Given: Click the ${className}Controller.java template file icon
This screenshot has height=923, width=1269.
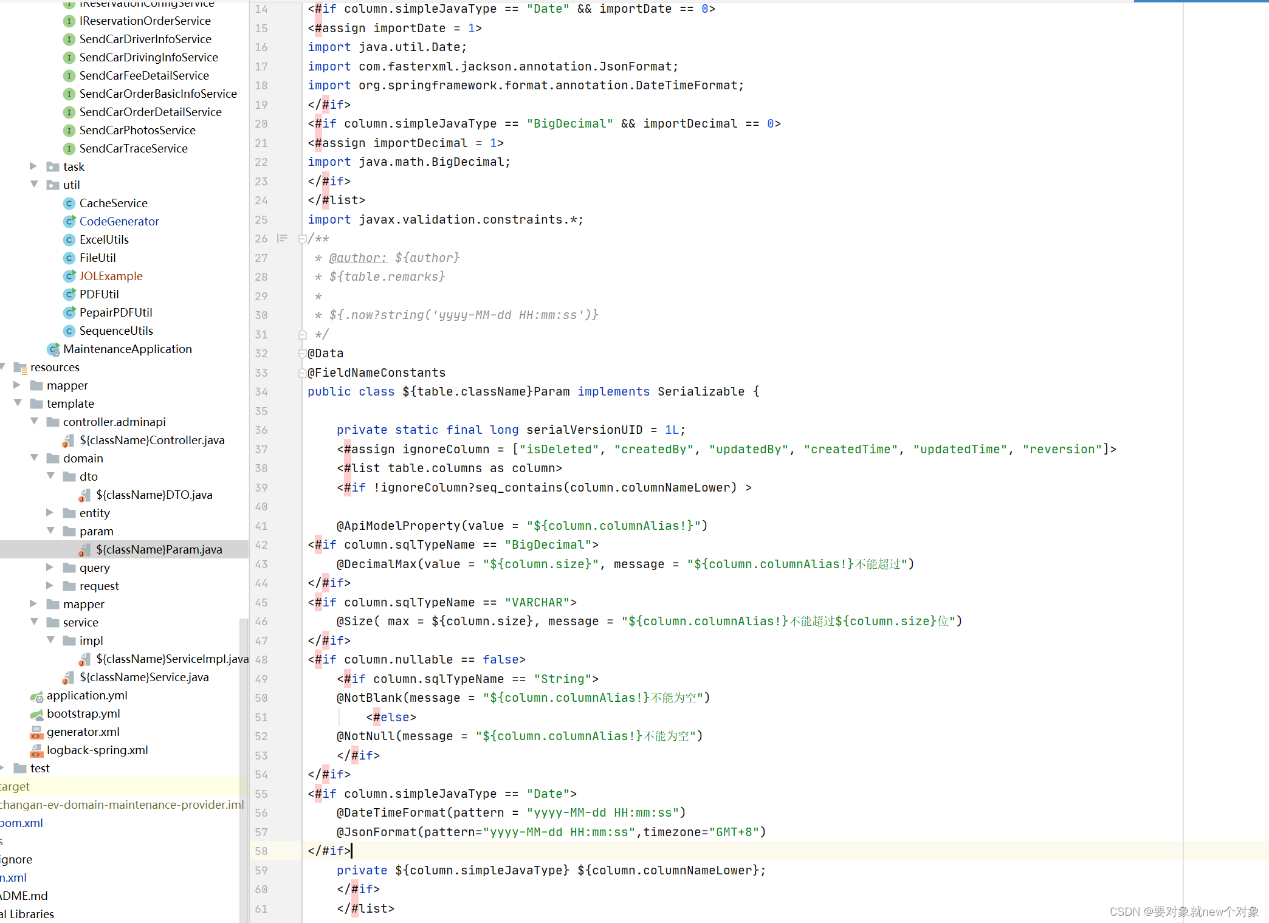Looking at the screenshot, I should (x=69, y=441).
